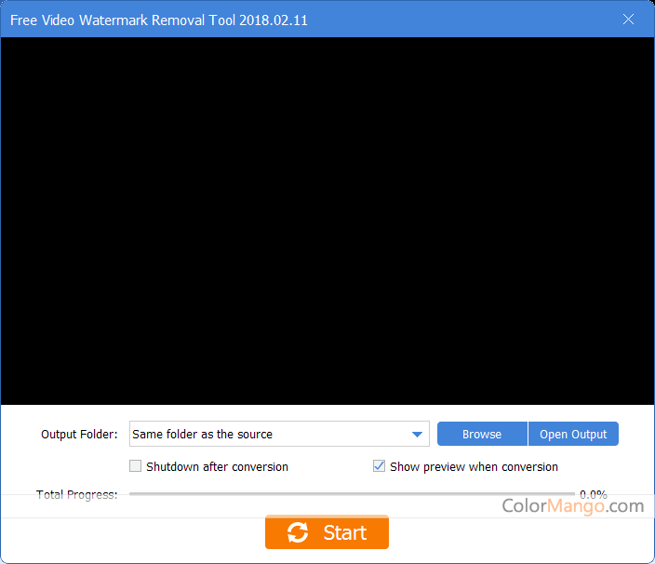The width and height of the screenshot is (655, 564).
Task: Close the Watermark Removal Tool window
Action: pyautogui.click(x=629, y=19)
